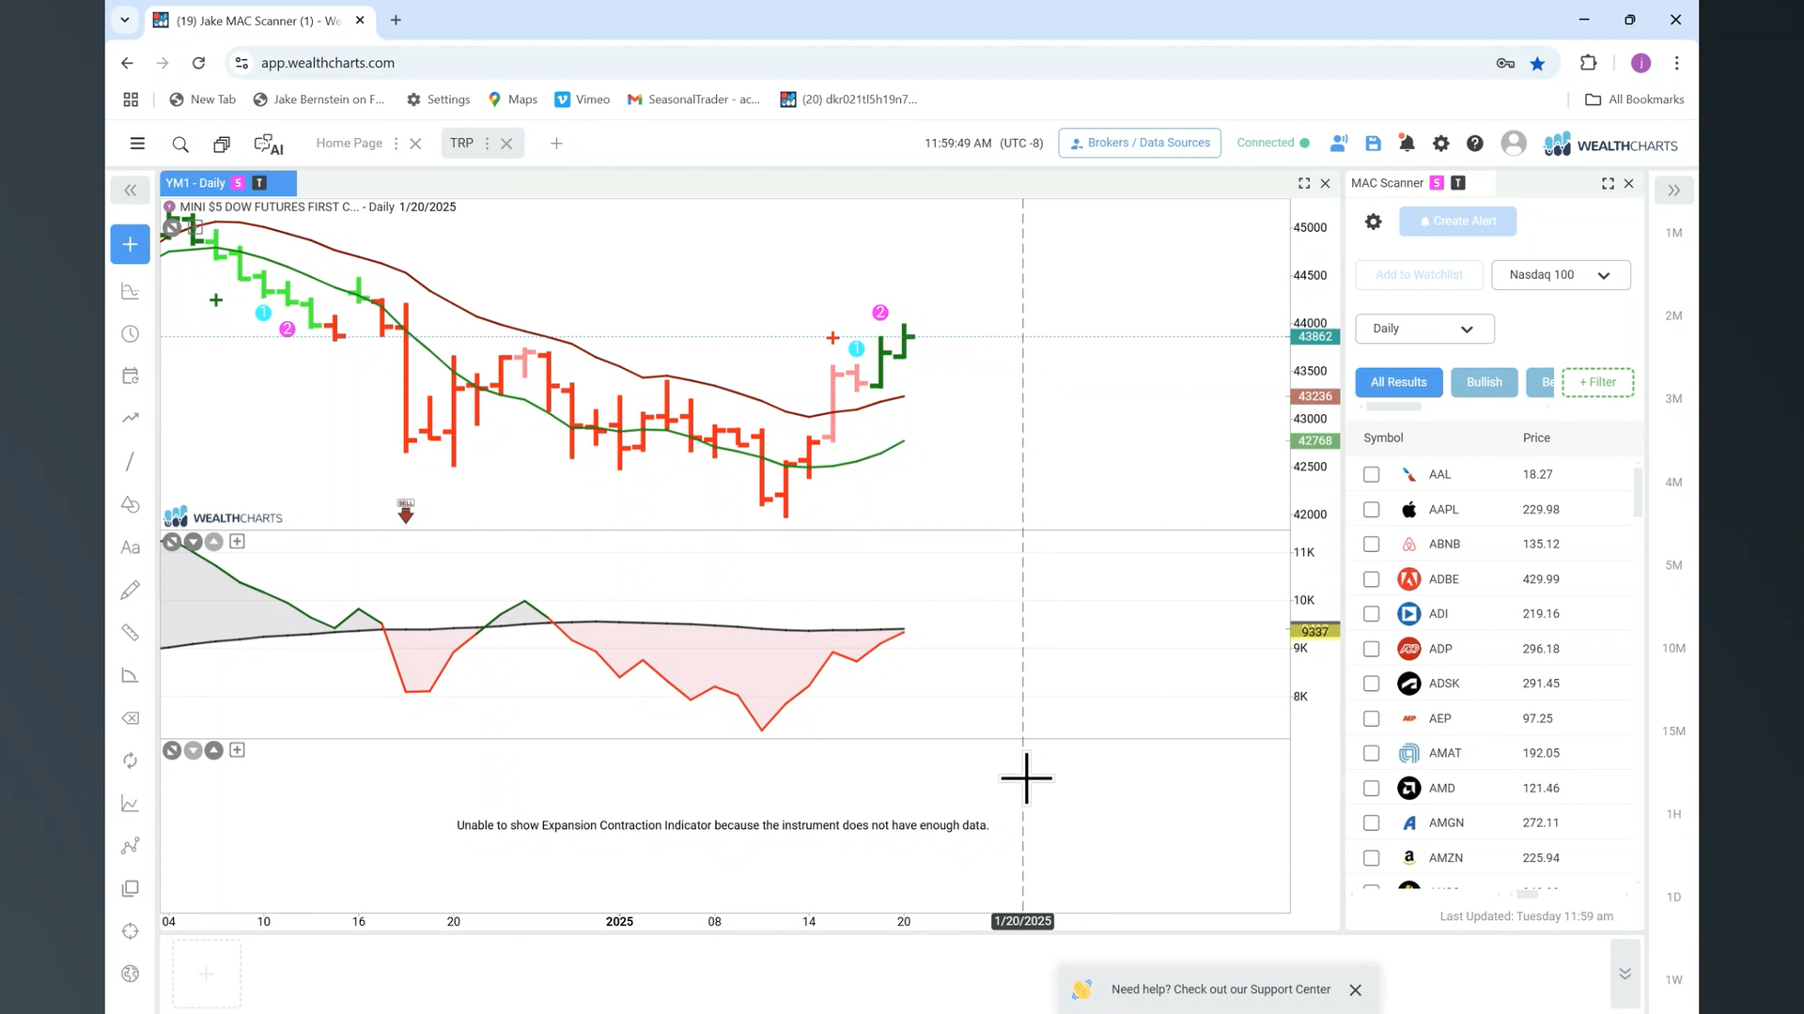Expand the middle indicator pane up arrow

[x=214, y=542]
